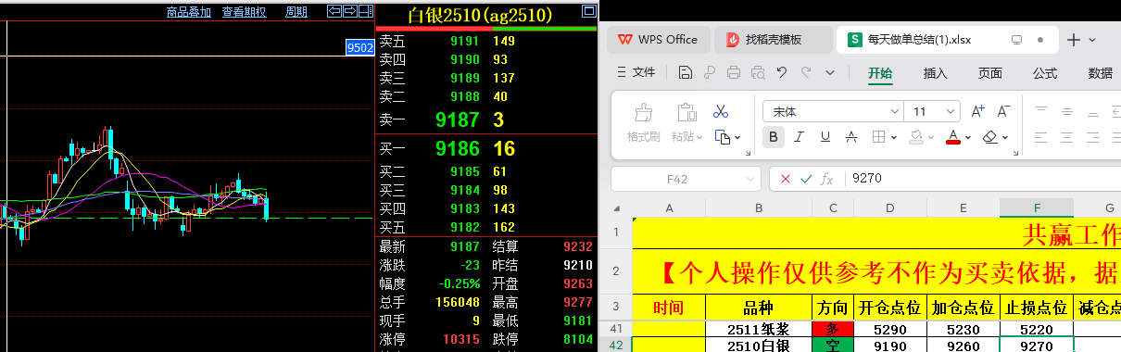Switch to the 公式 (Formula) ribbon tab
This screenshot has height=352, width=1121.
[1045, 73]
